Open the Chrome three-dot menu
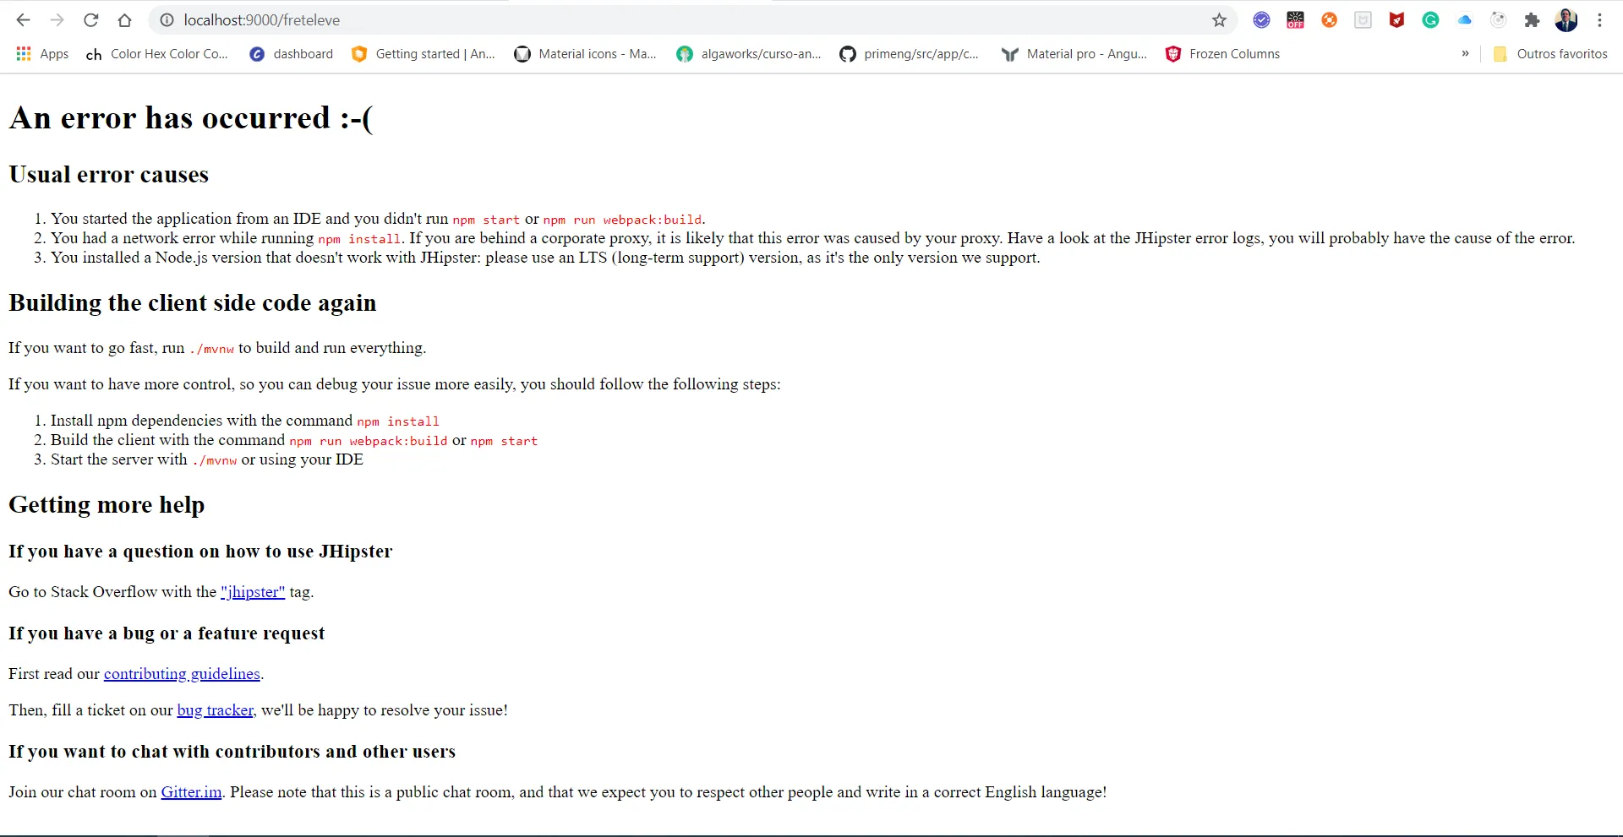Viewport: 1623px width, 837px height. pos(1599,20)
